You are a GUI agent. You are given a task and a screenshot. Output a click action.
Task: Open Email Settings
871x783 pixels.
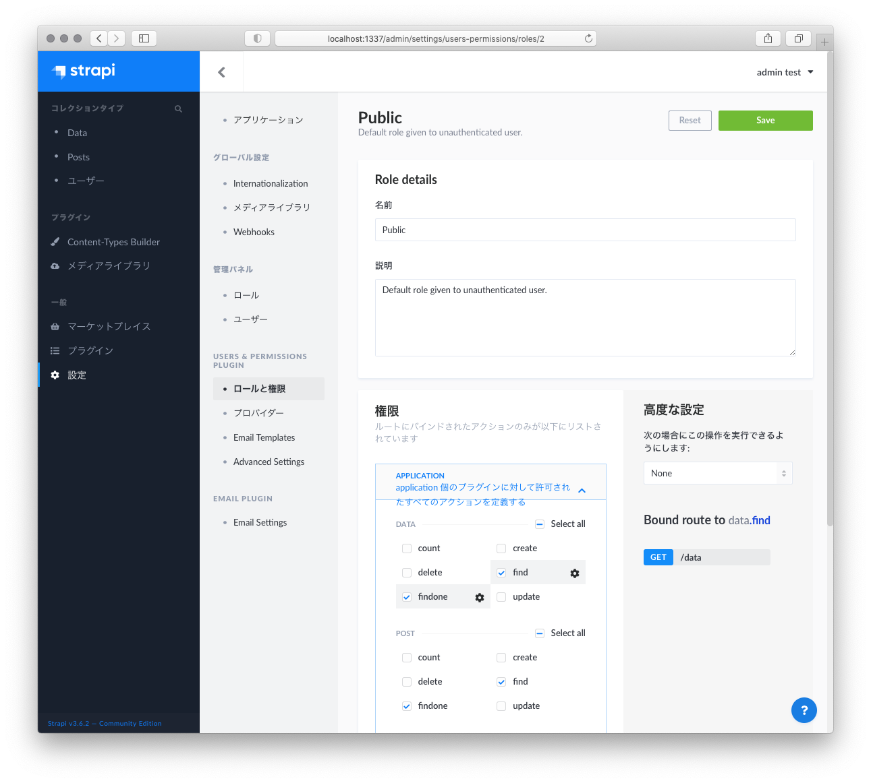(x=260, y=522)
